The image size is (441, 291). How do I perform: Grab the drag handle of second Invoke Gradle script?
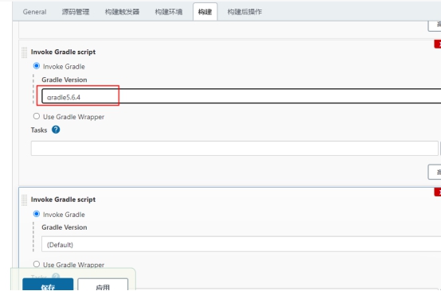(25, 200)
